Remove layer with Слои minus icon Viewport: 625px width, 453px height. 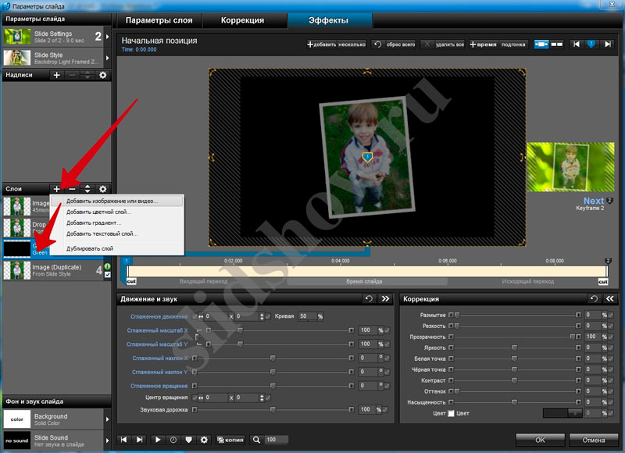click(x=72, y=189)
